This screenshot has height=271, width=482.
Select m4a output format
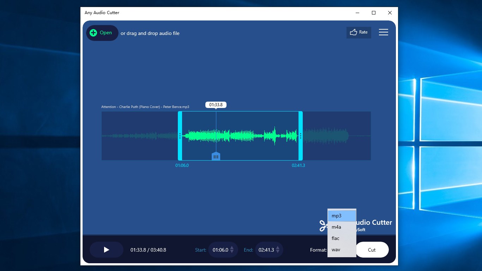[x=337, y=227]
